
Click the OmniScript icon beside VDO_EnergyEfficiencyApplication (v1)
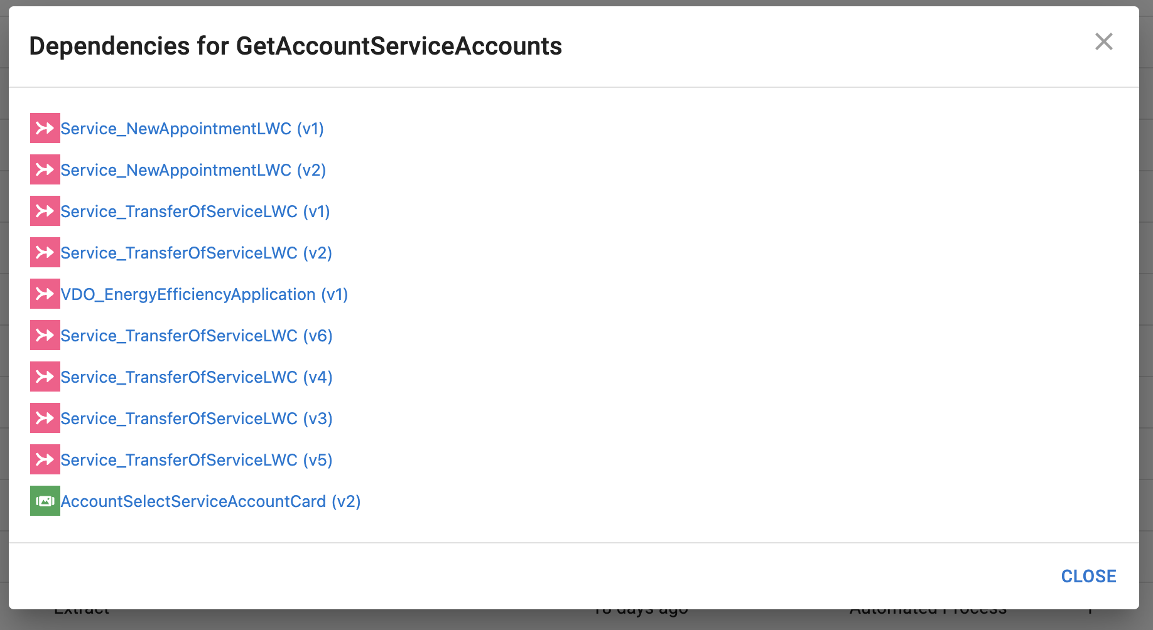pos(45,294)
